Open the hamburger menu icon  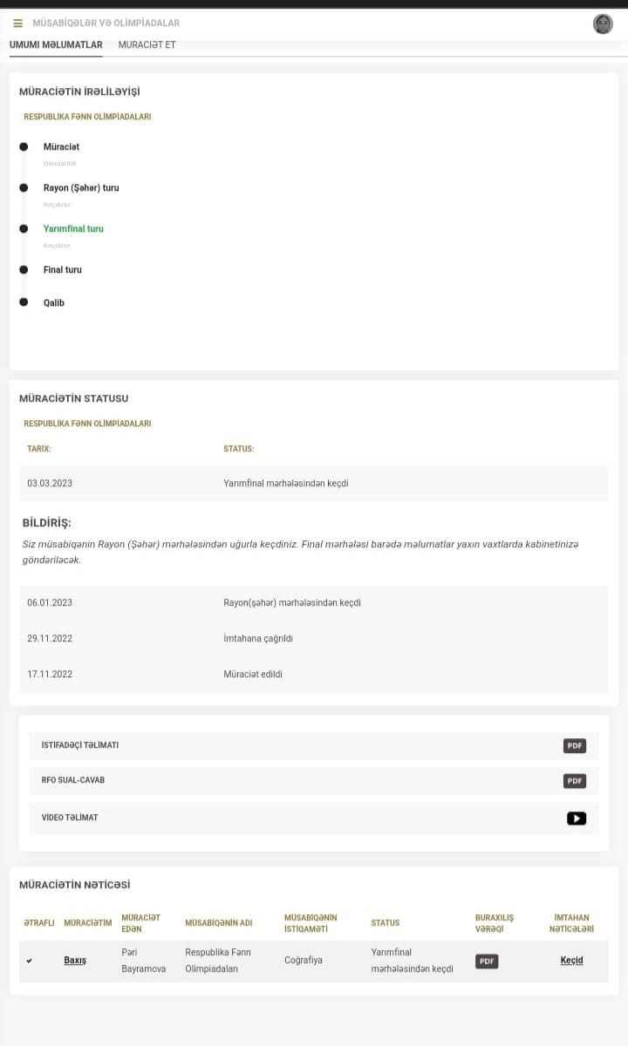pyautogui.click(x=17, y=23)
